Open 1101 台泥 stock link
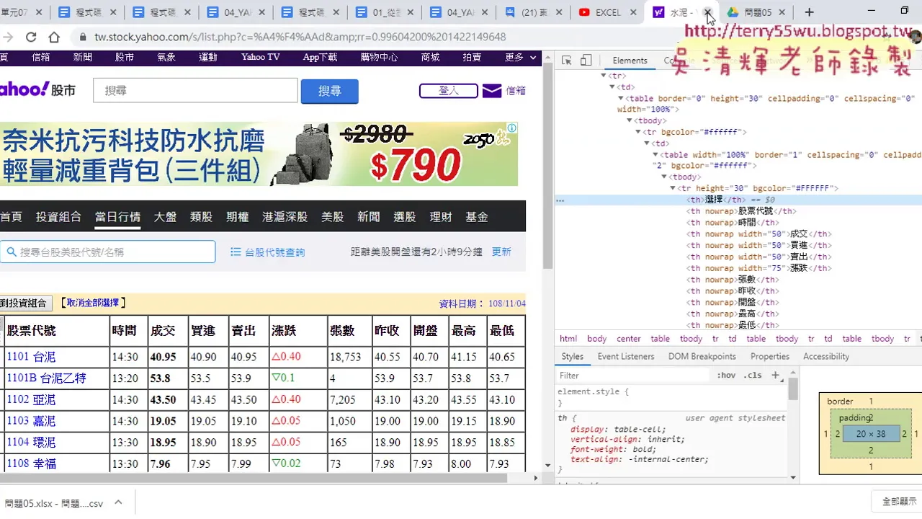This screenshot has width=922, height=519. click(x=31, y=357)
